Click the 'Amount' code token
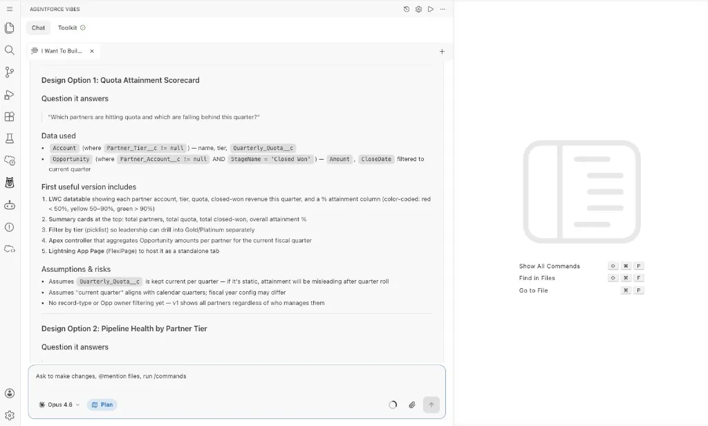The height and width of the screenshot is (426, 708). click(339, 159)
